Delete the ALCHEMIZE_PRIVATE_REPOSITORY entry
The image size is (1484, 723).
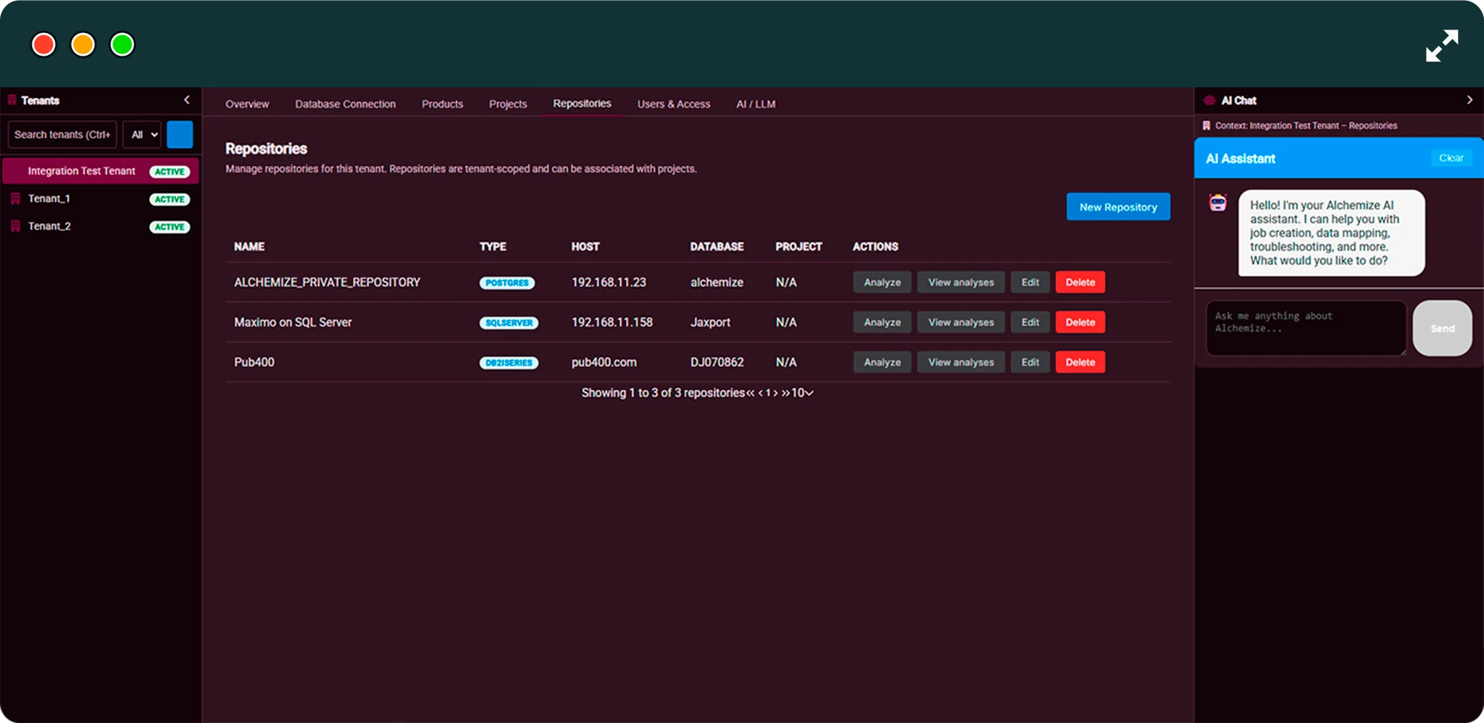point(1080,282)
